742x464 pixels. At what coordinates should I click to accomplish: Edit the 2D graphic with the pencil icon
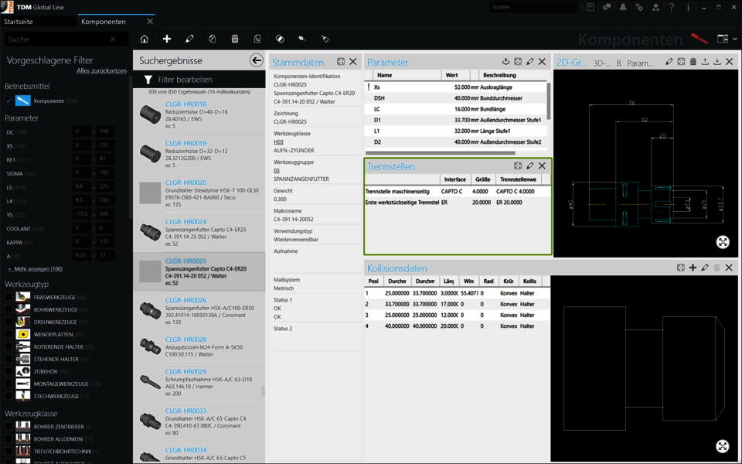click(669, 62)
